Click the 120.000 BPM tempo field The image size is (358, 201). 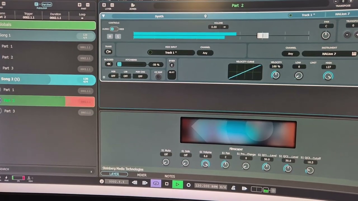pyautogui.click(x=206, y=186)
